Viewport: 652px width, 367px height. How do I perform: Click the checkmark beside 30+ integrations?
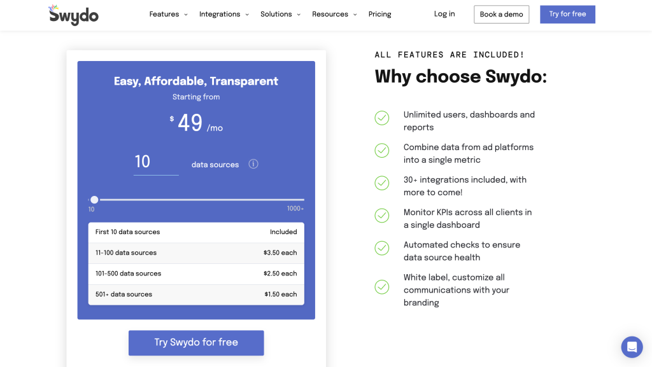pyautogui.click(x=382, y=183)
